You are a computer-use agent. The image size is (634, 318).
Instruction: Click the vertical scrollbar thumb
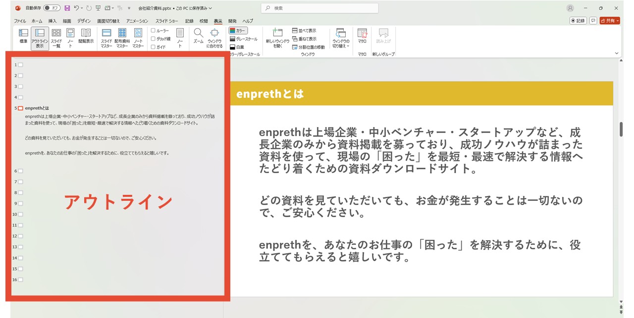(621, 129)
